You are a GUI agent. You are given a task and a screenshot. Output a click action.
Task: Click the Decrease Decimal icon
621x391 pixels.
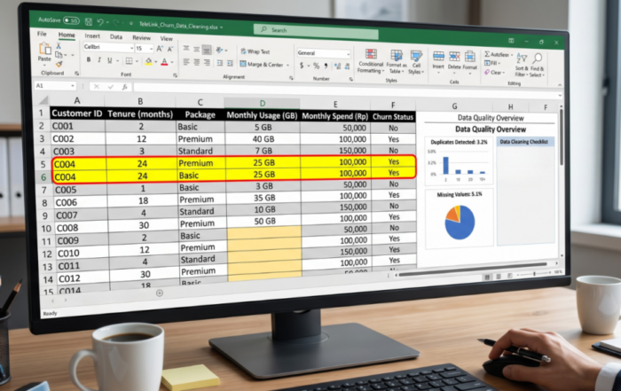click(x=348, y=66)
